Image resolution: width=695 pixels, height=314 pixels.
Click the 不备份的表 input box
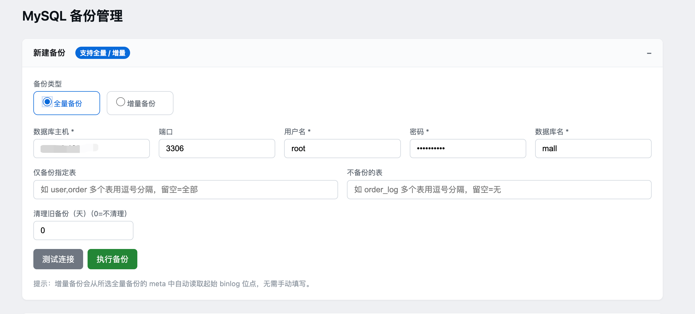tap(499, 190)
